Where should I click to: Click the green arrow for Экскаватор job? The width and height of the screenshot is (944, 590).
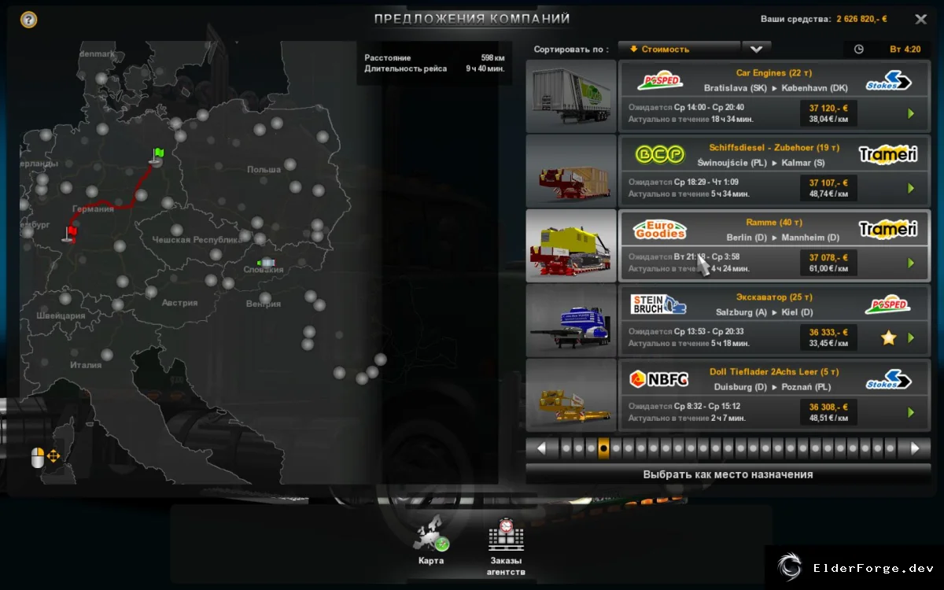coord(911,337)
